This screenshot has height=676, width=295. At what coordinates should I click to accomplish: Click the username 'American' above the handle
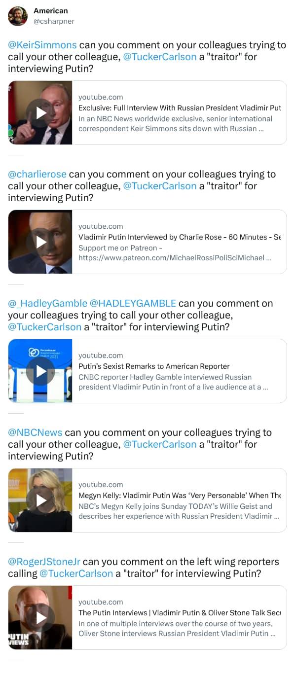click(x=51, y=10)
